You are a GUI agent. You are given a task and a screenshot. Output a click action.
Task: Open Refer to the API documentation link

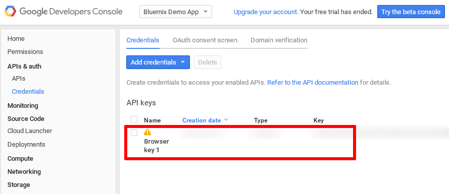tap(313, 83)
